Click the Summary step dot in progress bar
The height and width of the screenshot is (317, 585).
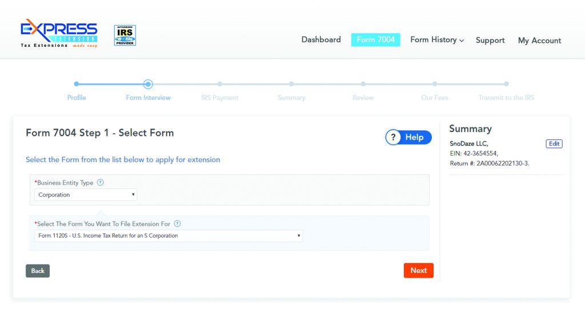(291, 84)
